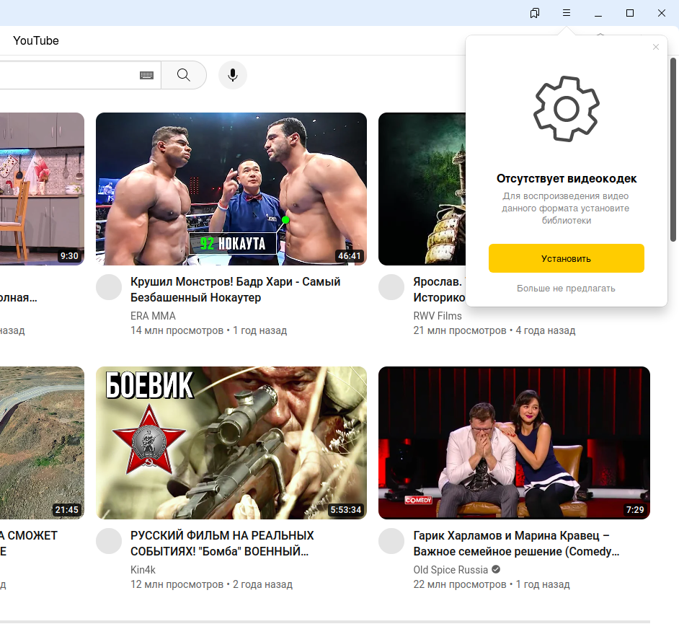Image resolution: width=679 pixels, height=624 pixels.
Task: Open the browser hamburger menu
Action: pyautogui.click(x=567, y=13)
